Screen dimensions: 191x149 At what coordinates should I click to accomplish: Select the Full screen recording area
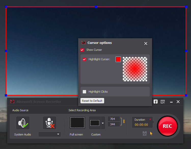(77, 123)
